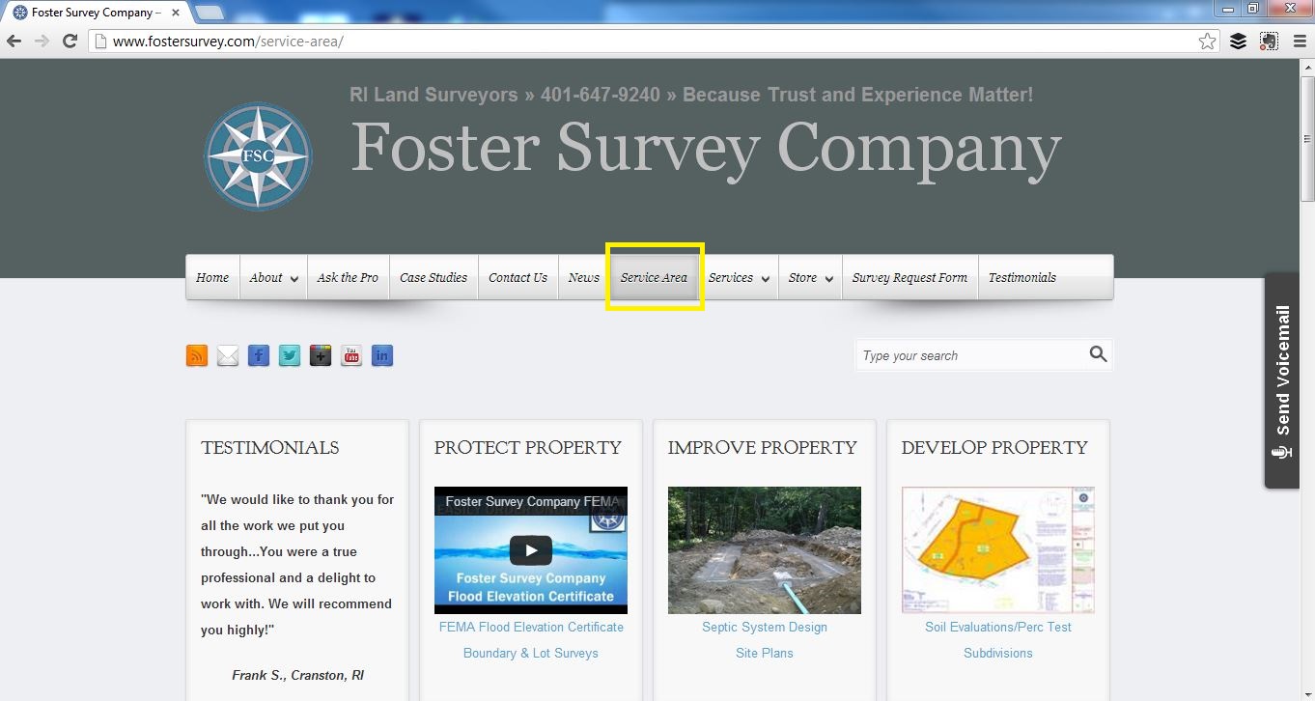Click the septic system excavation photo
Image resolution: width=1315 pixels, height=701 pixels.
(765, 550)
